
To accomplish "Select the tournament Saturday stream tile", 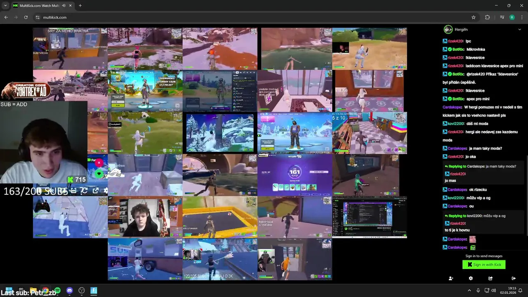I will click(145, 91).
